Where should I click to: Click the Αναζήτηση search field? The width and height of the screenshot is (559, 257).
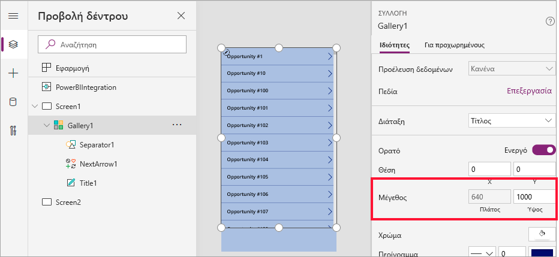[x=112, y=44]
